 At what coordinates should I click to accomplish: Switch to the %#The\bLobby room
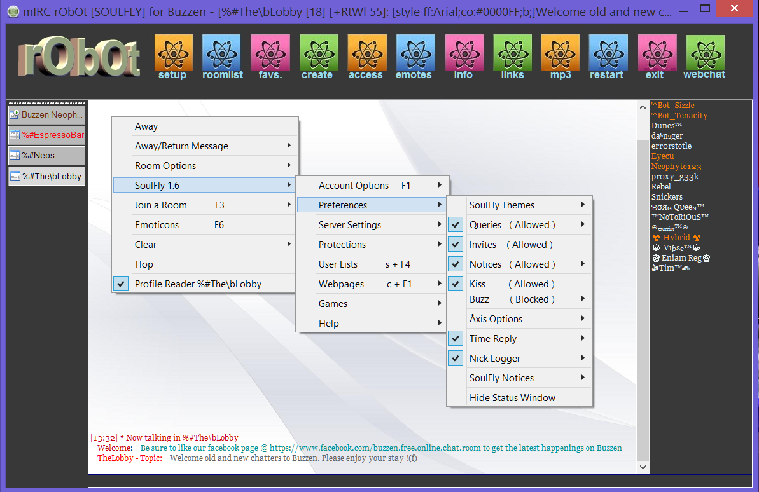click(47, 176)
